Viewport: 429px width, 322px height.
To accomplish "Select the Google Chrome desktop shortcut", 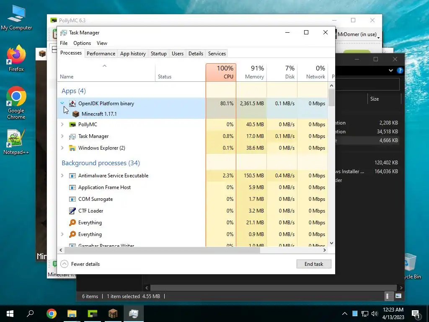I will 16,103.
